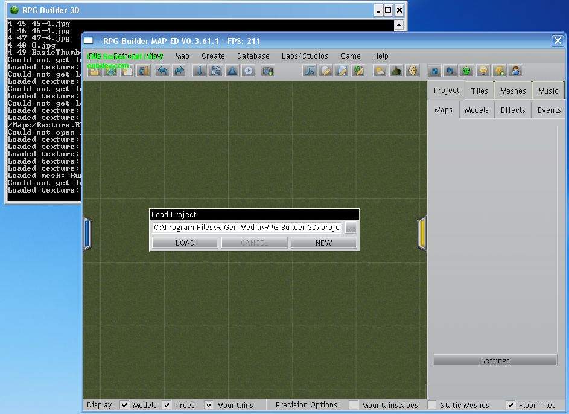Uncheck the Trees display checkbox
Viewport: 569px width, 414px height.
[x=167, y=405]
